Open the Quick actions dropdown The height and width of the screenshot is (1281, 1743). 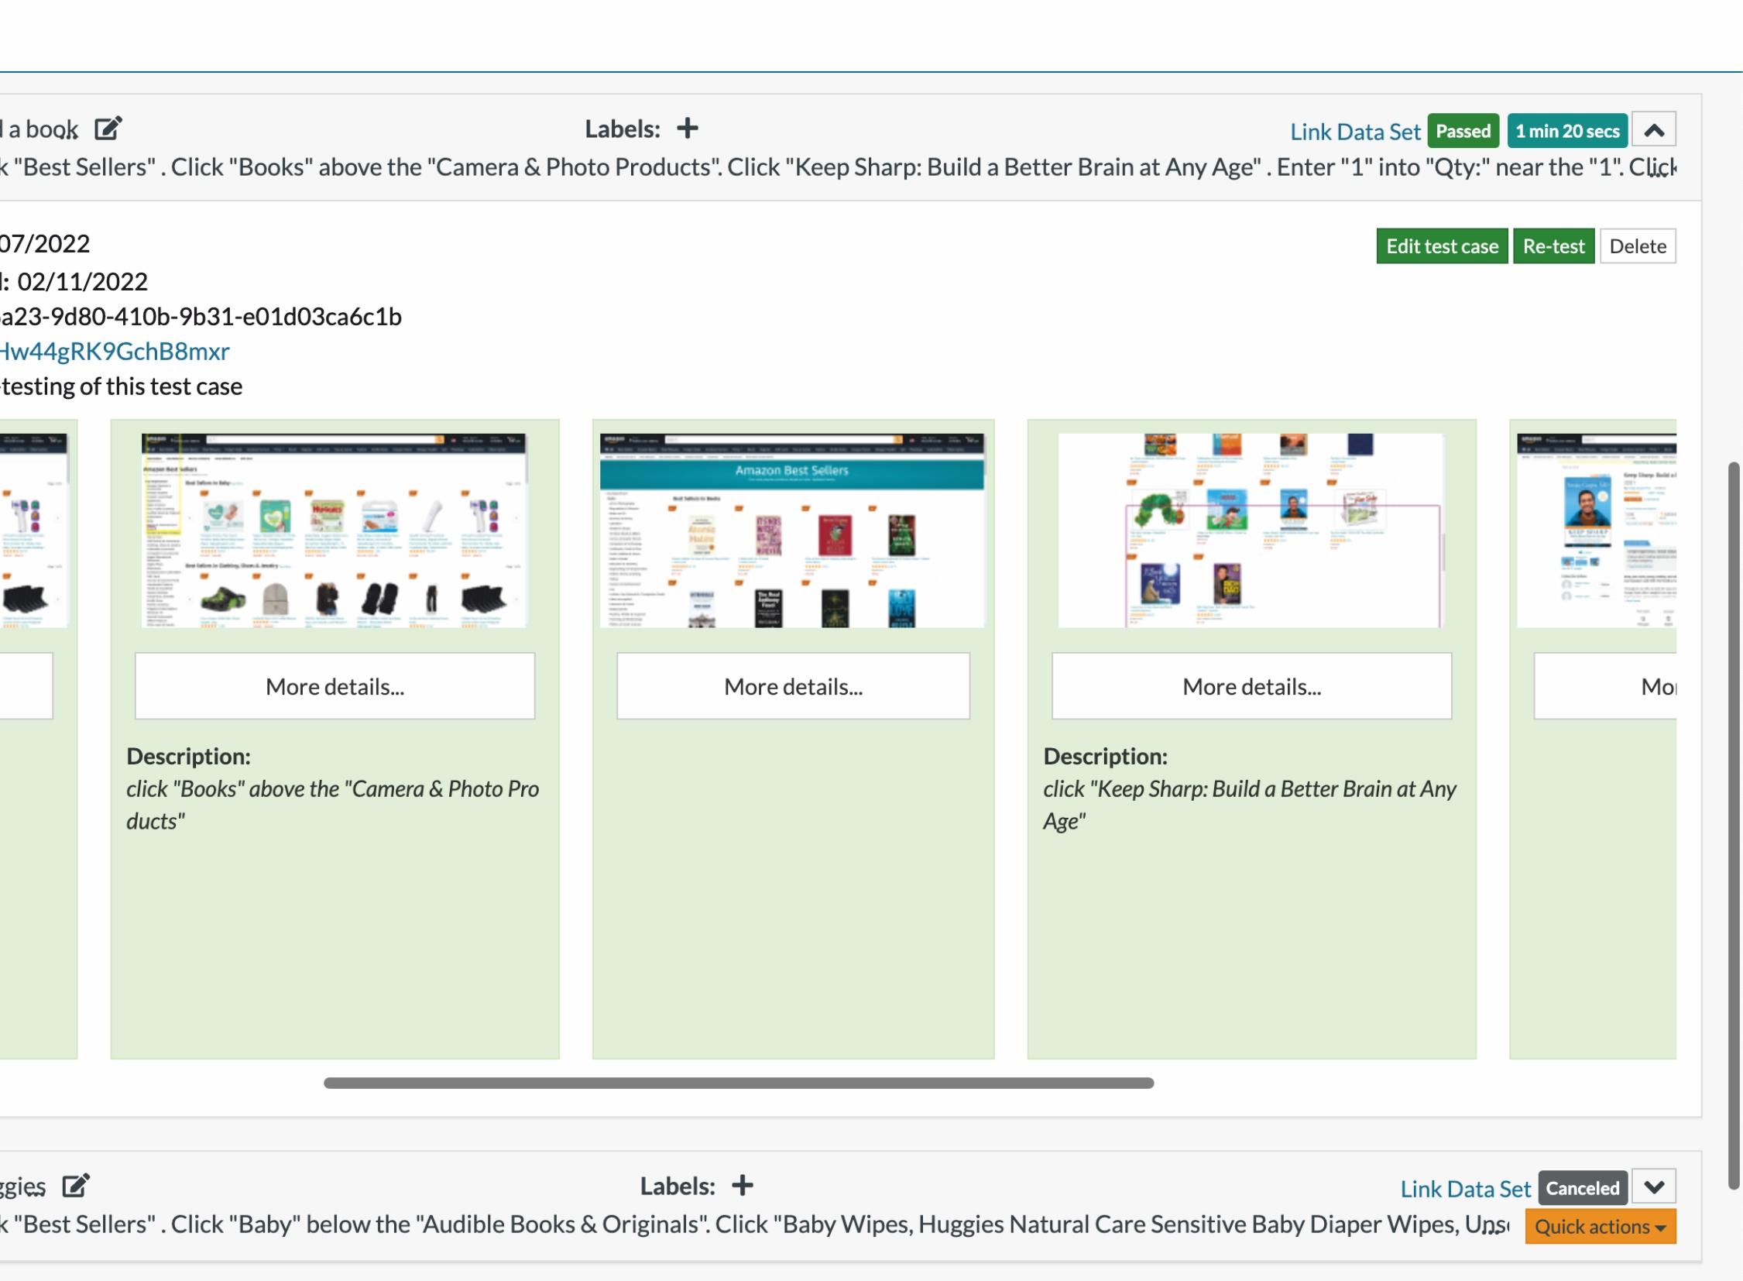point(1600,1227)
